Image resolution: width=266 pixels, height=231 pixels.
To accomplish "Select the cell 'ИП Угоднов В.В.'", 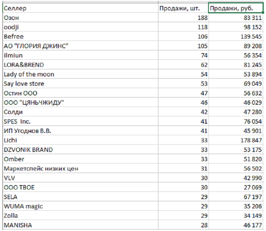I will [x=80, y=131].
